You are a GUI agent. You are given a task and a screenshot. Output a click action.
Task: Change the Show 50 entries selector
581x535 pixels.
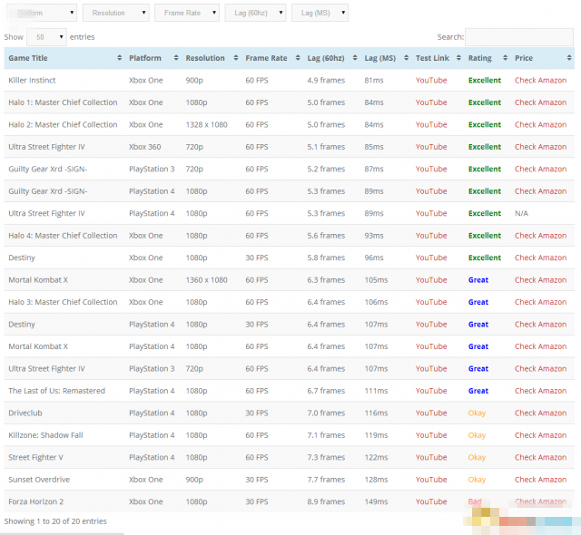tap(46, 37)
